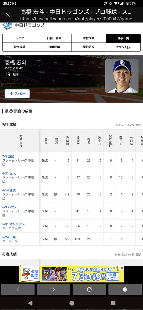
Task: Open the 5/31 オリックス game link
Action: 13,224
